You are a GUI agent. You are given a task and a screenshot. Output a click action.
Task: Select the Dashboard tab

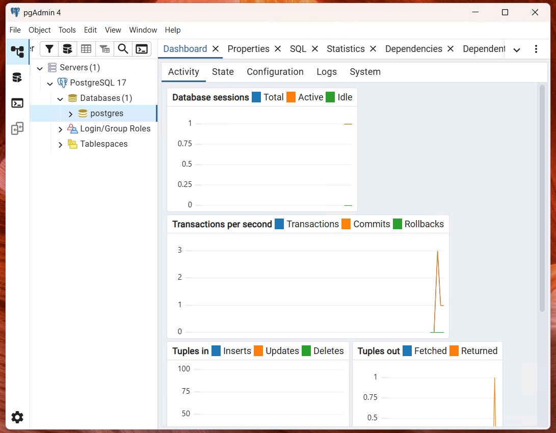click(185, 49)
